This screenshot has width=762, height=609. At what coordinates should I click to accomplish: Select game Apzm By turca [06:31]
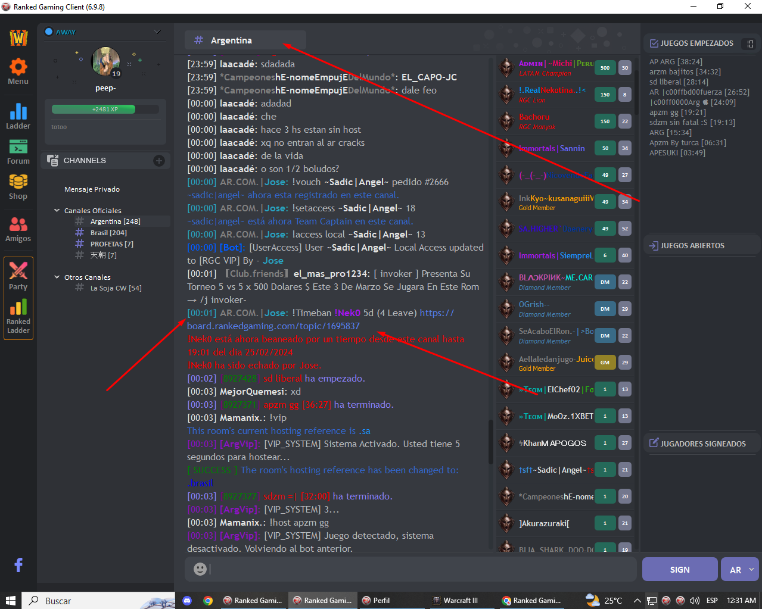coord(688,143)
